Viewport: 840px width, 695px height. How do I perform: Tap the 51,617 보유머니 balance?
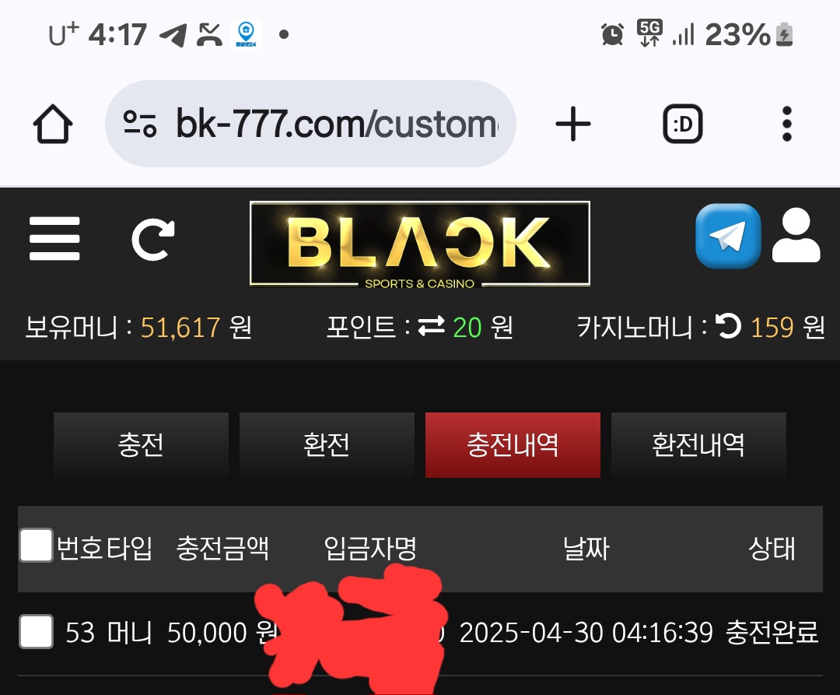point(180,327)
